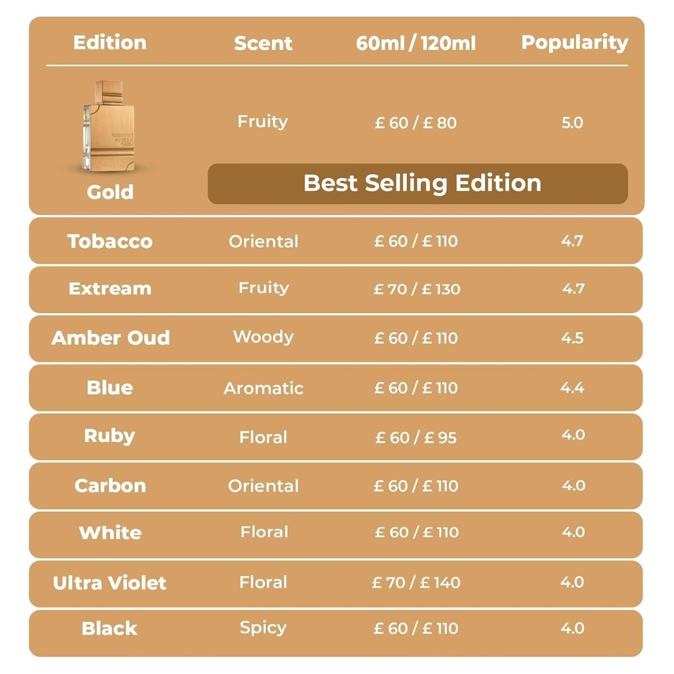Click the Carbon edition name
This screenshot has width=674, height=674.
coord(110,486)
